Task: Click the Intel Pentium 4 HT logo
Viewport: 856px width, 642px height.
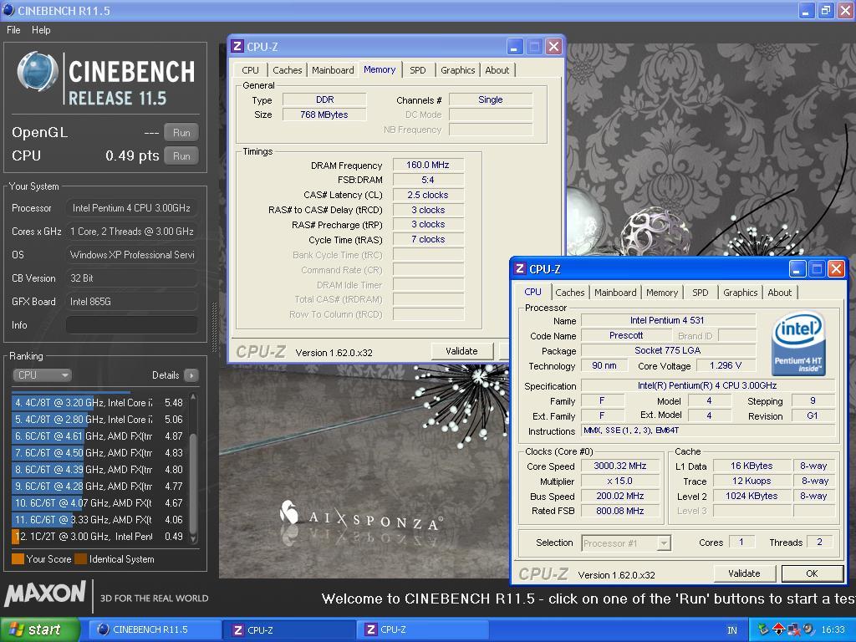Action: click(x=798, y=344)
